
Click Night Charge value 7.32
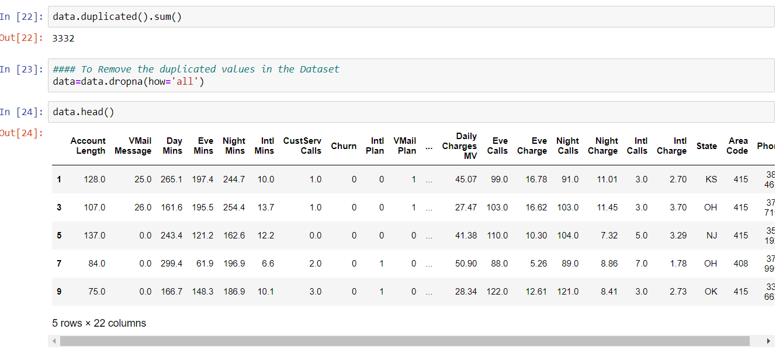click(x=609, y=236)
